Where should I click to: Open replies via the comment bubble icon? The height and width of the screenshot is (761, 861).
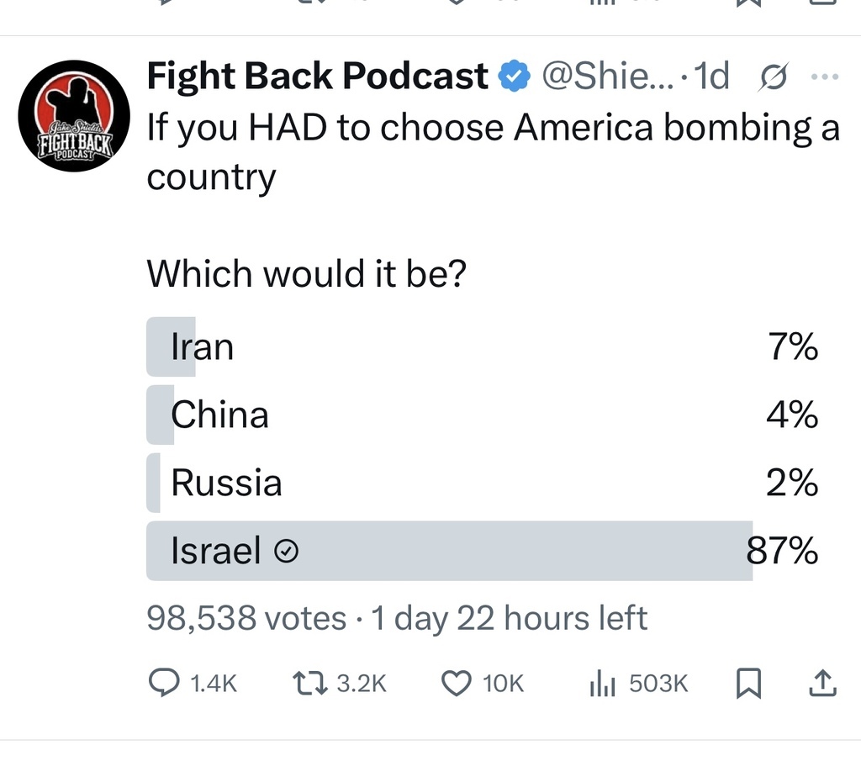click(x=164, y=683)
